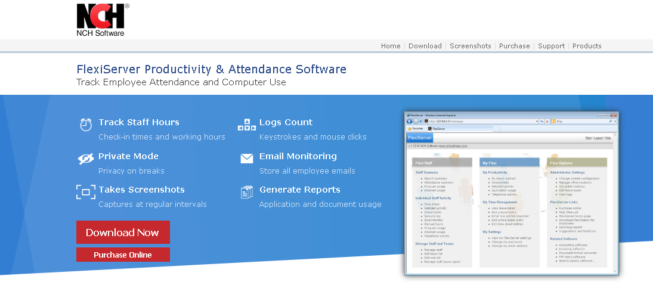Go to the Home page
653x285 pixels.
(391, 46)
